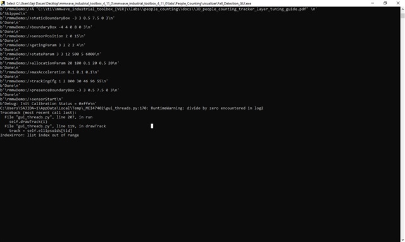The image size is (405, 242).
Task: Click the 'allocationParam 20 100 0.1 20 0.5 20' line
Action: [x=59, y=63]
